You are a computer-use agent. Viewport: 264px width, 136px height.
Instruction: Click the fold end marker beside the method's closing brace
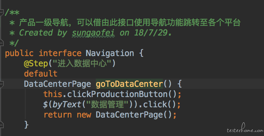(1, 125)
